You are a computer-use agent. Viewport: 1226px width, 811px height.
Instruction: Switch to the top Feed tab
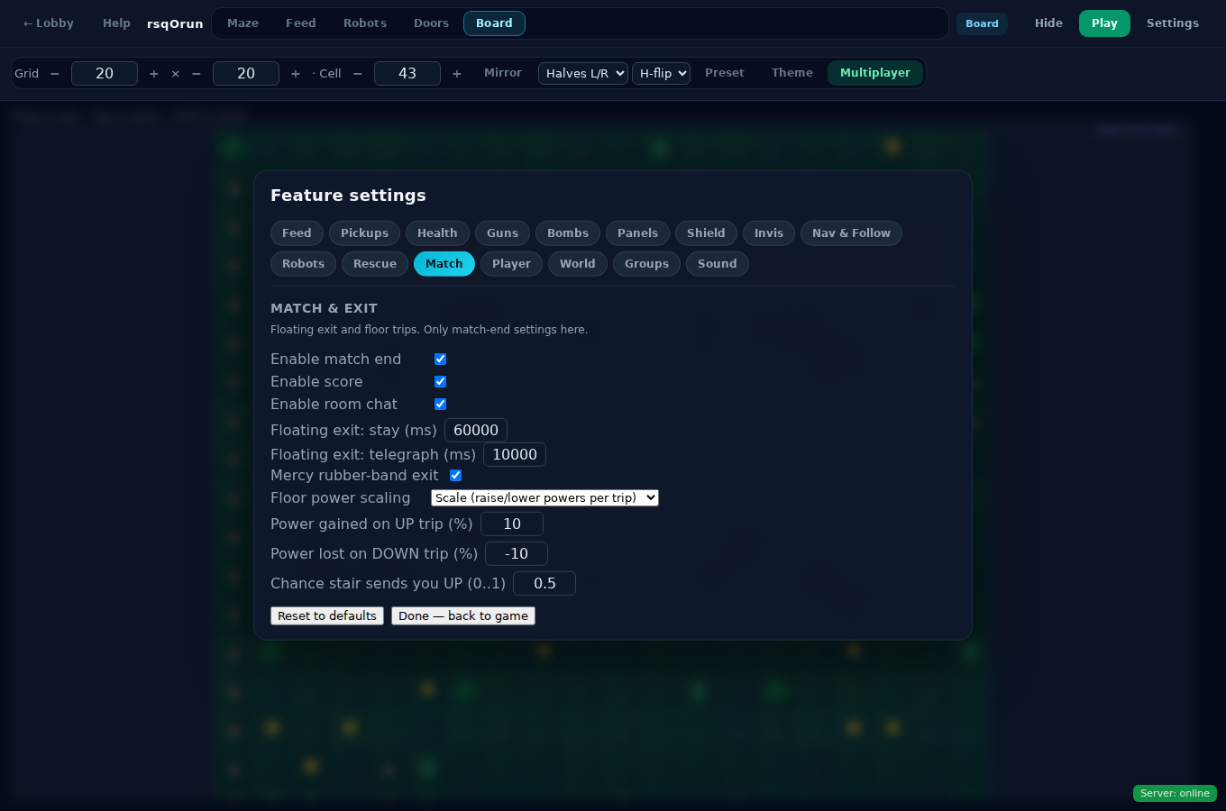[301, 23]
